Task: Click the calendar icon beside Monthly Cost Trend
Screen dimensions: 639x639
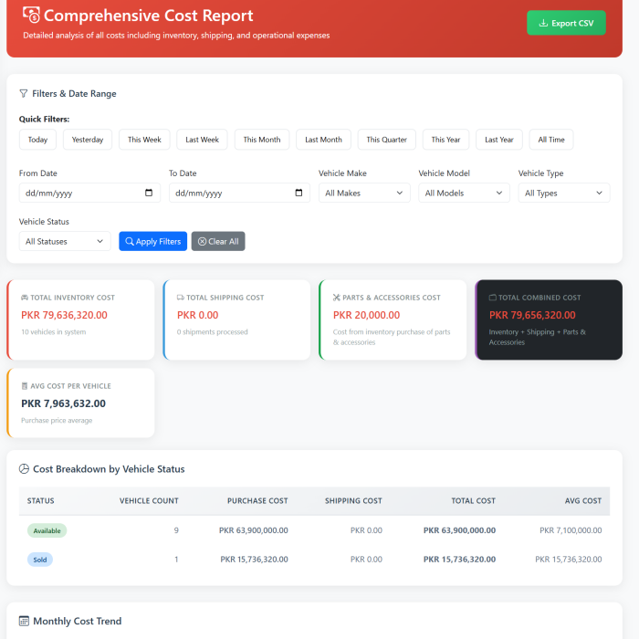Action: [25, 621]
